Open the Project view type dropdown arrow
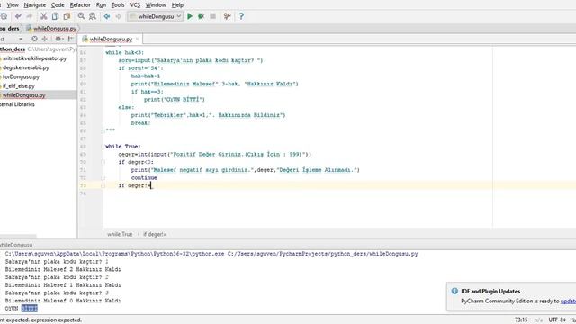The width and height of the screenshot is (576, 324). pyautogui.click(x=21, y=39)
